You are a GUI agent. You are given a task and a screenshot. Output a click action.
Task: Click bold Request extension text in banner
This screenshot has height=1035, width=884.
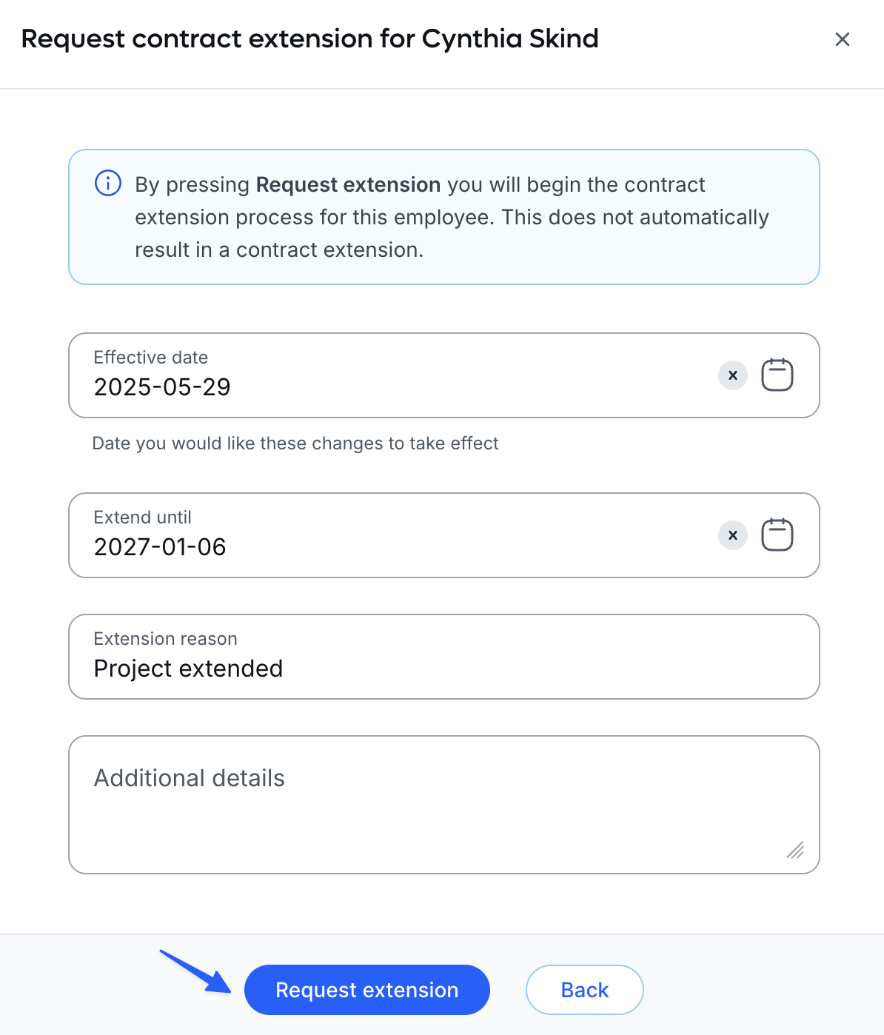click(348, 184)
